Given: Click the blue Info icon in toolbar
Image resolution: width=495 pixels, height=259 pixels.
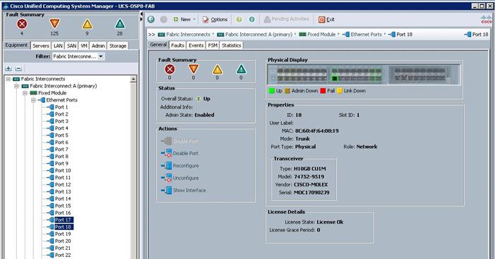Looking at the screenshot, I should tap(251, 20).
